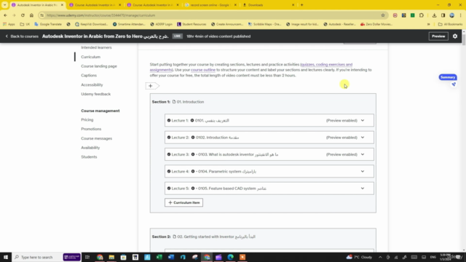Click the page vertical scrollbar thumb
Screen dimensions: 466x262
pos(464,39)
